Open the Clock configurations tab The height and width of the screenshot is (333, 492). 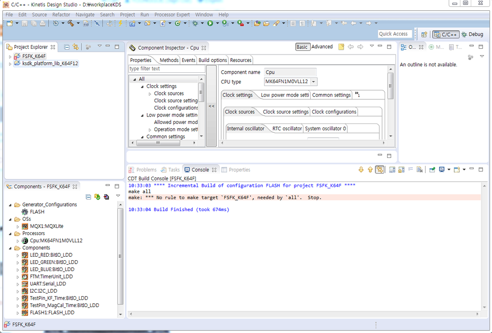pos(334,112)
